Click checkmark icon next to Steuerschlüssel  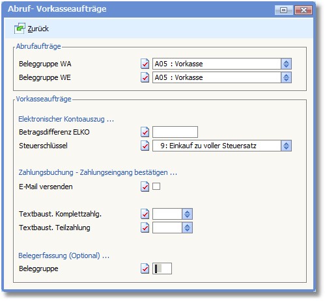pos(145,146)
